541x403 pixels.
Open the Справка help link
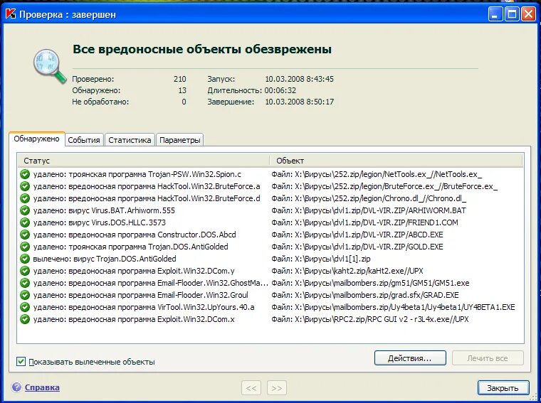pos(42,387)
